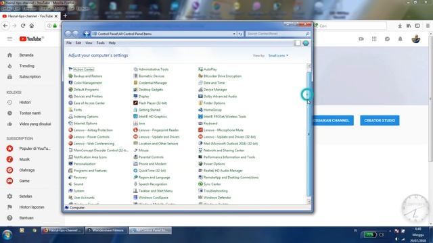This screenshot has height=243, width=433.
Task: Open Troubleshooting item
Action: 213,191
